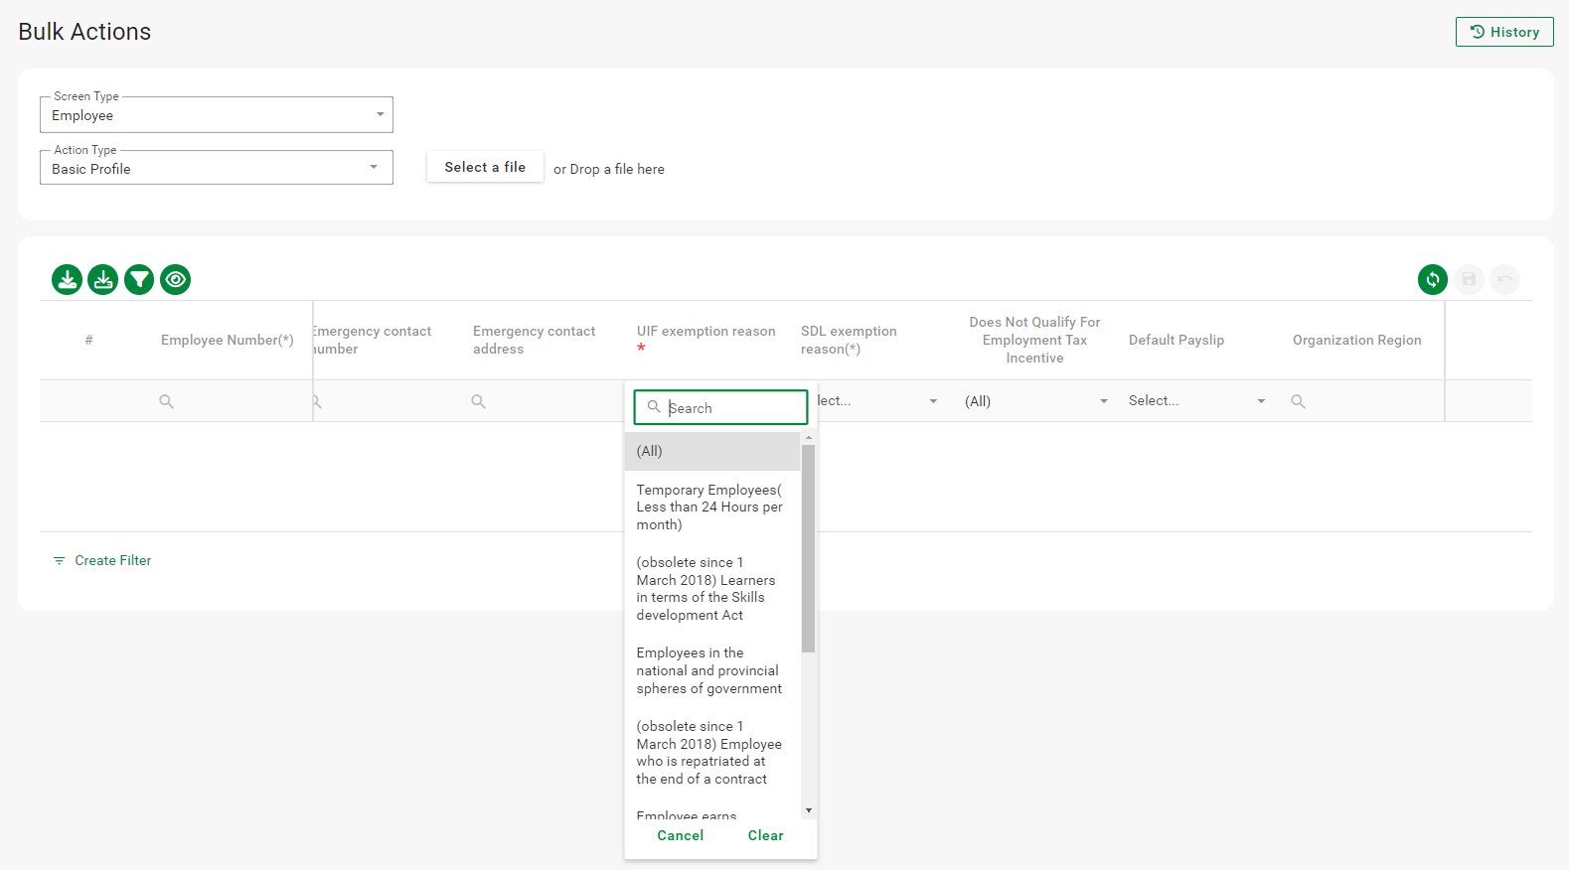
Task: Select Employees in national and provincial spheres
Action: (709, 670)
